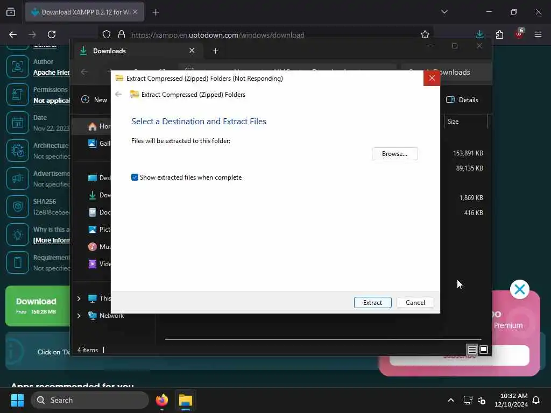Click the green Download button on webpage
The width and height of the screenshot is (551, 413).
pos(38,306)
